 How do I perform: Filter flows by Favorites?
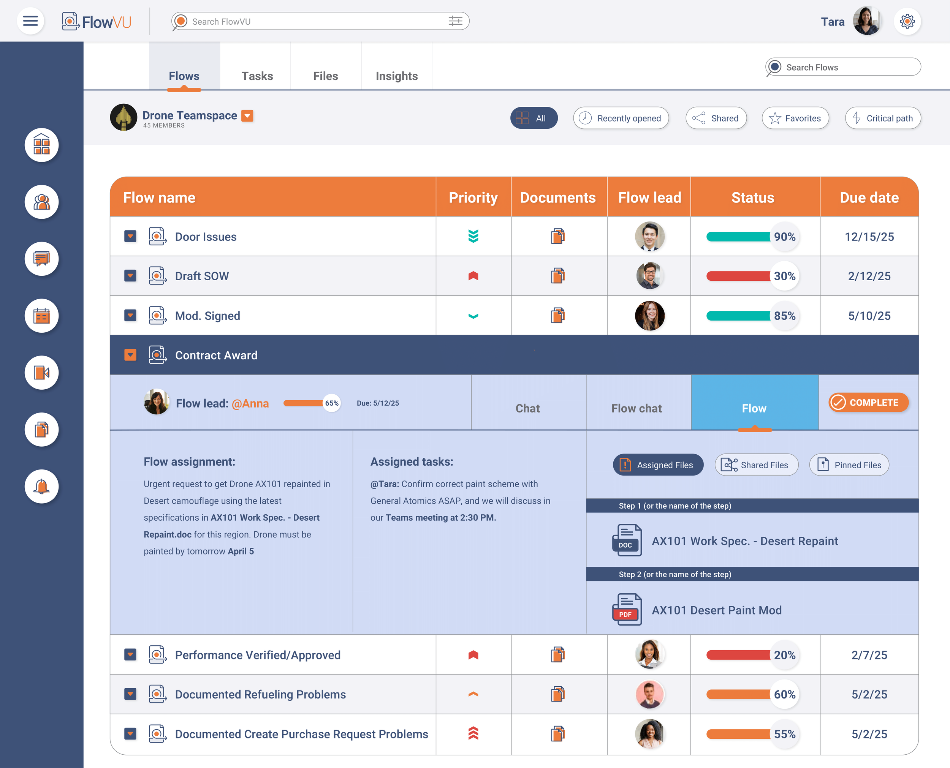[795, 118]
